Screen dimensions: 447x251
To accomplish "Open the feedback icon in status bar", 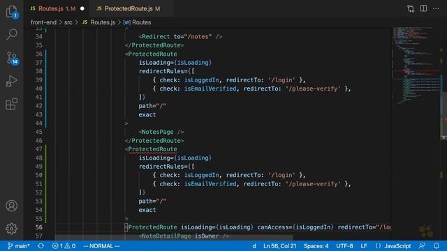I will coord(422,246).
